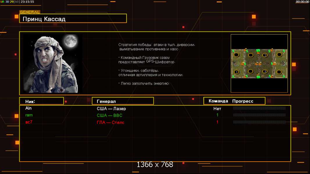Click the dollar icon in map's top-left corner
This screenshot has width=310, height=174.
coord(233,51)
